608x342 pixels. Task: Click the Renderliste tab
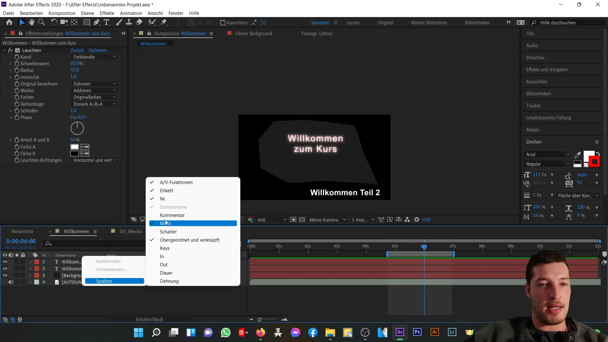pos(22,231)
